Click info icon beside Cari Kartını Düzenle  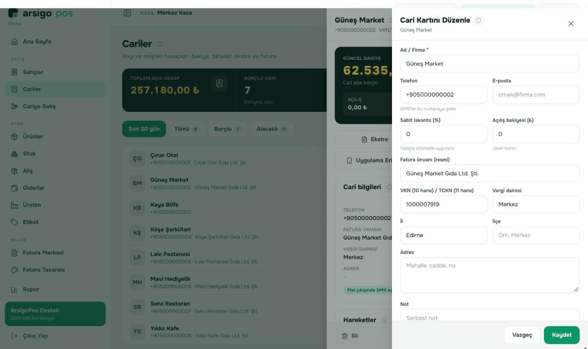point(479,20)
